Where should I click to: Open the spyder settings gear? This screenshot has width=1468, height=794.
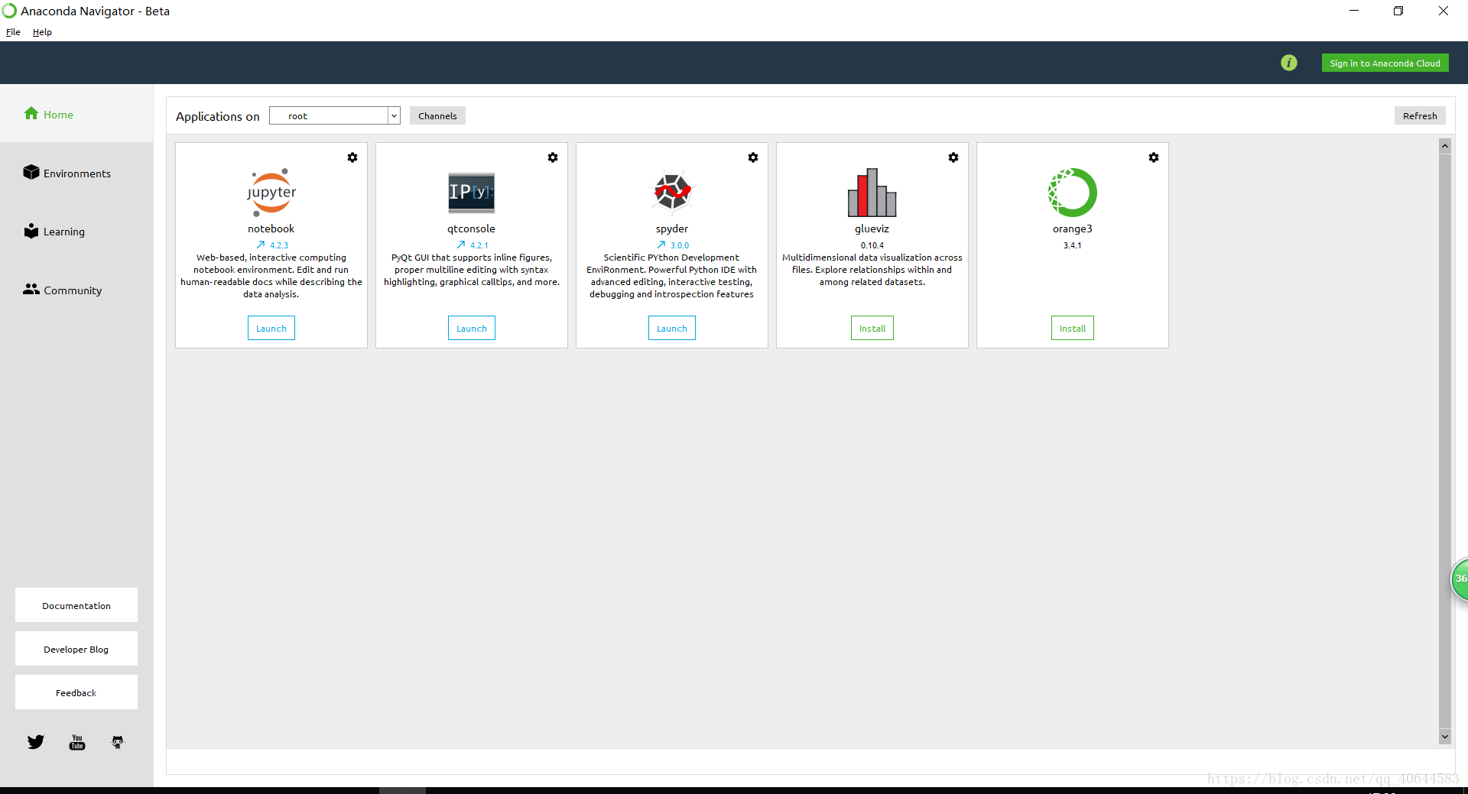753,157
